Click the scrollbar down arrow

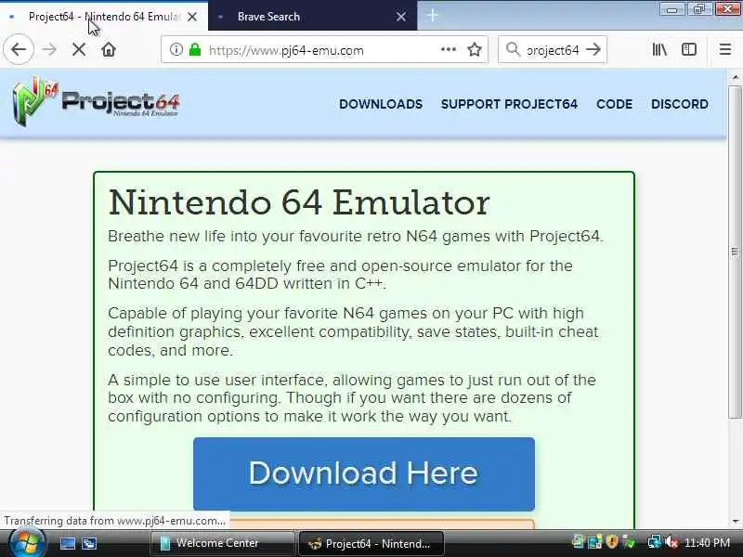tap(735, 521)
